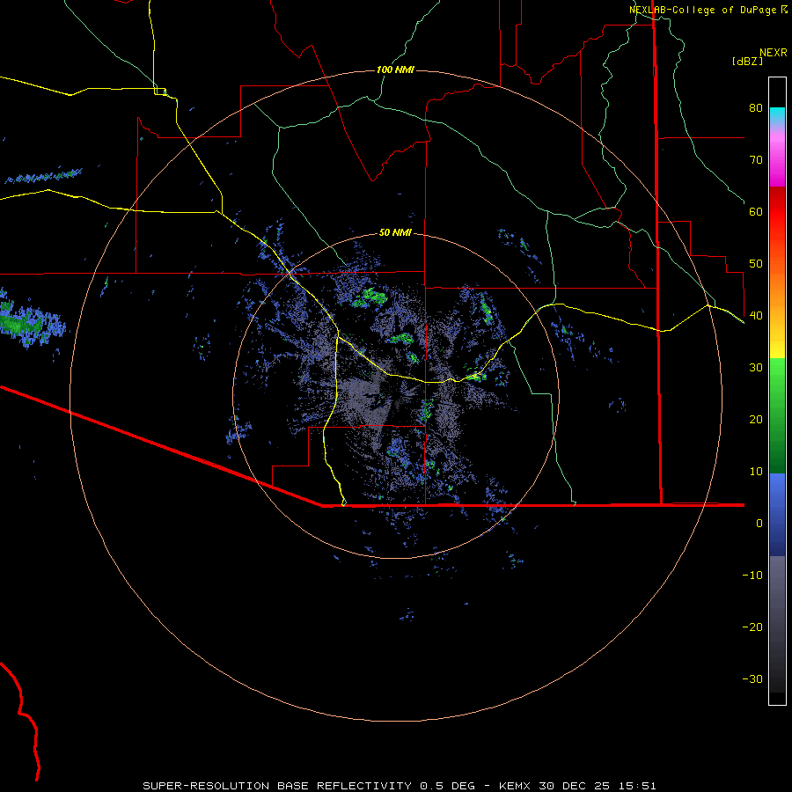Screen dimensions: 792x792
Task: Click the blue band of the color scale
Action: pos(777,515)
